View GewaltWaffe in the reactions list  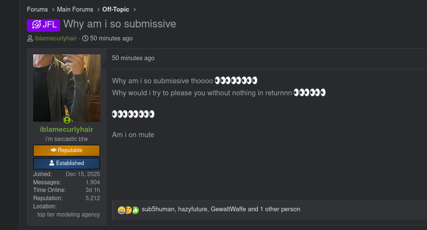[228, 209]
